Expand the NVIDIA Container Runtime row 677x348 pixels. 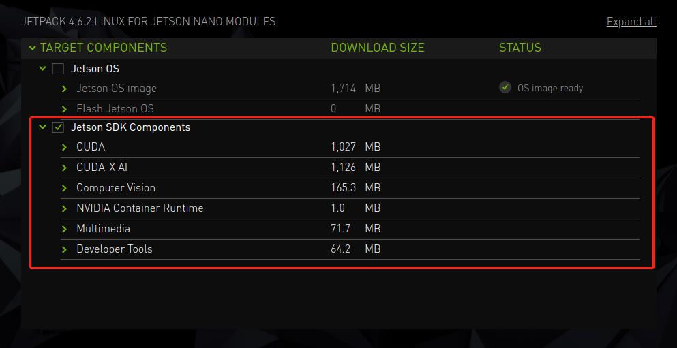64,208
